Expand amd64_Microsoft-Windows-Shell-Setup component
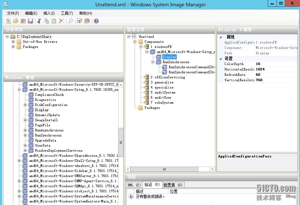Screen dimensions: 300x205 pyautogui.click(x=19, y=161)
